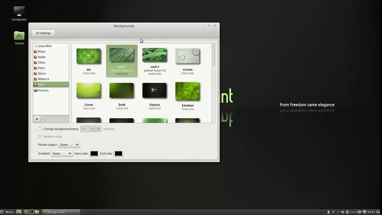Toggle the Random order checkbox
Image resolution: width=382 pixels, height=215 pixels.
(40, 137)
